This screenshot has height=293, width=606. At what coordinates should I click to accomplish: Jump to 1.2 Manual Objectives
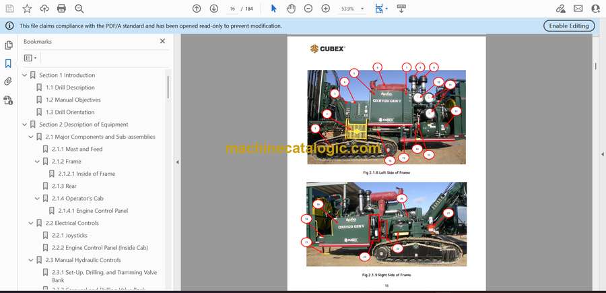point(73,100)
